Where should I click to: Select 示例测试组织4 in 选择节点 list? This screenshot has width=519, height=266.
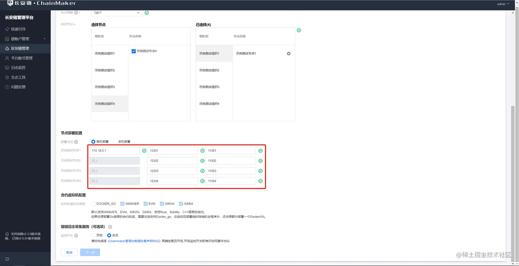[x=110, y=104]
